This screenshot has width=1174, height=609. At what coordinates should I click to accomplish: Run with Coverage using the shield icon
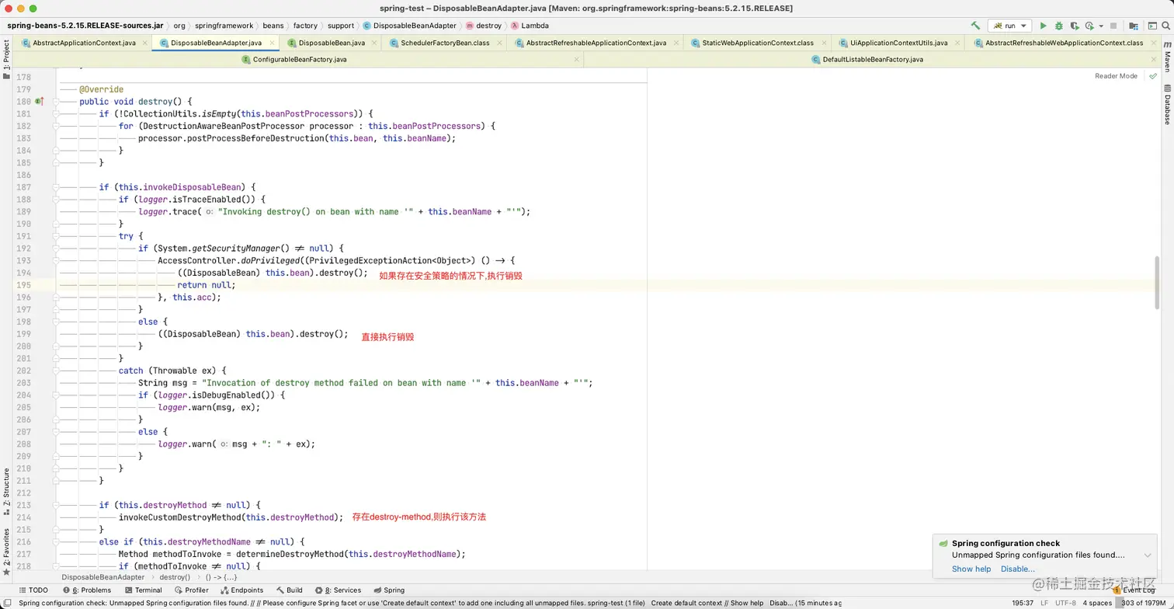coord(1074,26)
